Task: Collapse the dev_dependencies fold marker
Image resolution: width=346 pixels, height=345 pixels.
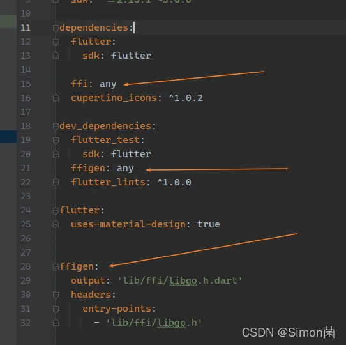Action: [56, 126]
